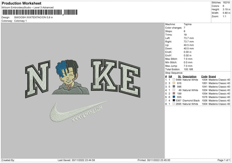Image resolution: width=232 pixels, height=163 pixels.
Task: Click the 'Created By:' footer label
Action: pos(8,160)
